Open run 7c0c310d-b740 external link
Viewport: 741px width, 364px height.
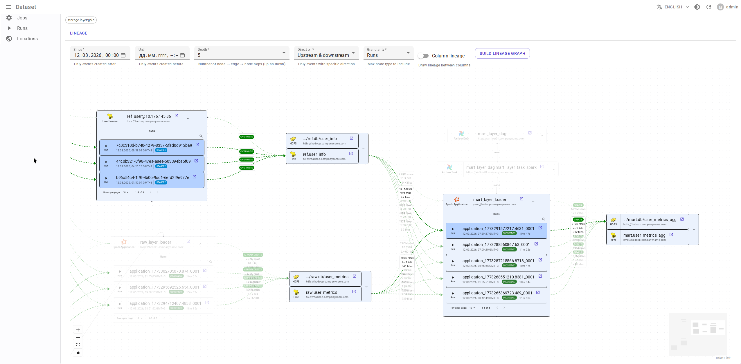[197, 145]
